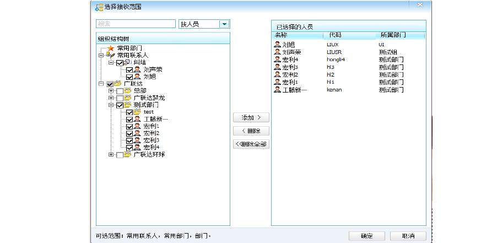Image resolution: width=492 pixels, height=243 pixels.
Task: Collapse the 广联达 root node
Action: click(x=101, y=84)
